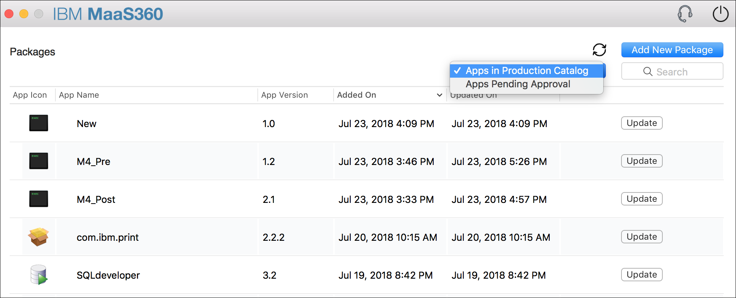The image size is (736, 298).
Task: Sort by App Name column header
Action: click(79, 95)
